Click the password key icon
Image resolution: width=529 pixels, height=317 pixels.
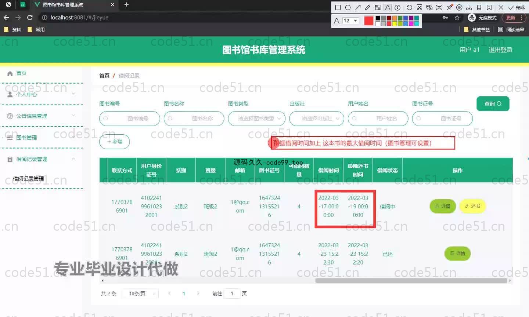click(x=445, y=18)
